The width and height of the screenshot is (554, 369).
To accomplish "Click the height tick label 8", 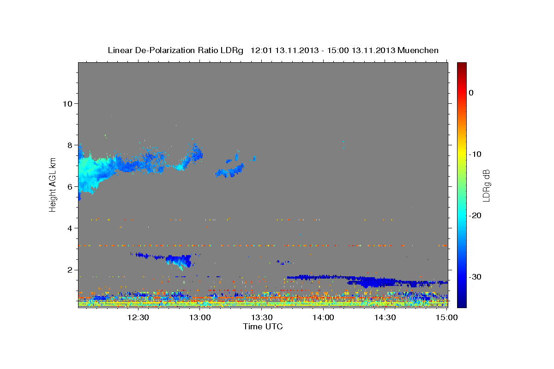I will point(69,145).
